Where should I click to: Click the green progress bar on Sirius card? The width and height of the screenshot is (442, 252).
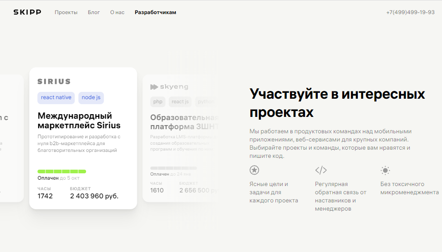62,171
